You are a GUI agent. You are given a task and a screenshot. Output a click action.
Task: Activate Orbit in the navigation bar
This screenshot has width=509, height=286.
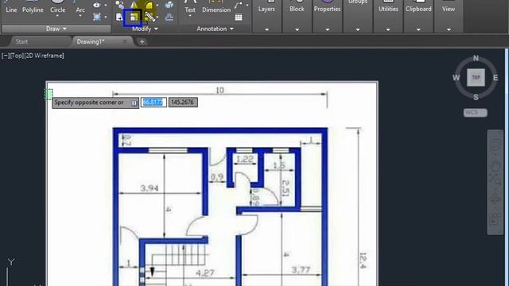tap(495, 199)
